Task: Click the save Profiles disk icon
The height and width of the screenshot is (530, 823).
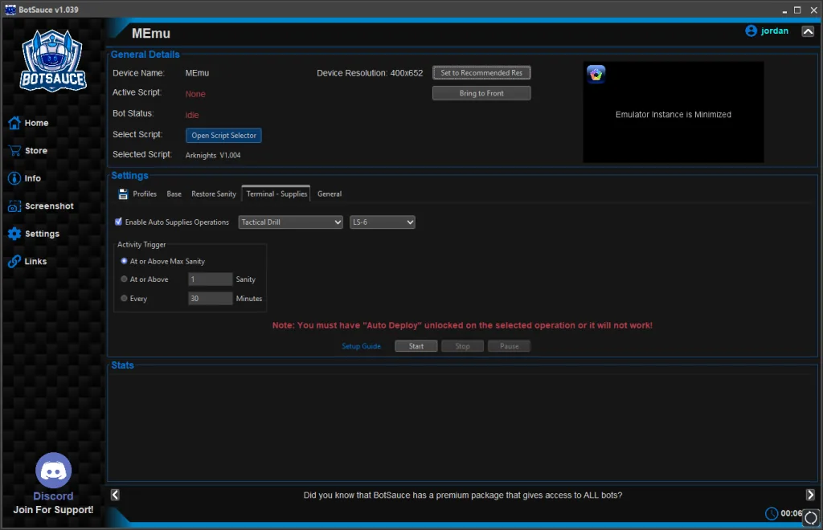Action: 123,194
